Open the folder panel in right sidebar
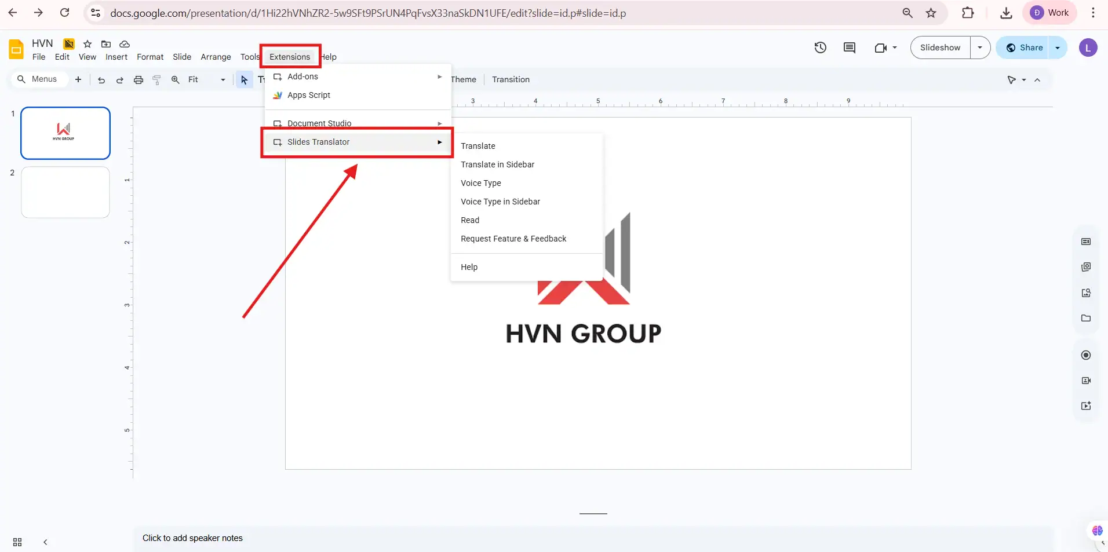Image resolution: width=1108 pixels, height=552 pixels. (1087, 318)
